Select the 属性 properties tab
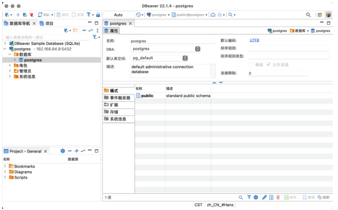Viewport: 338px width, 210px height. point(111,31)
